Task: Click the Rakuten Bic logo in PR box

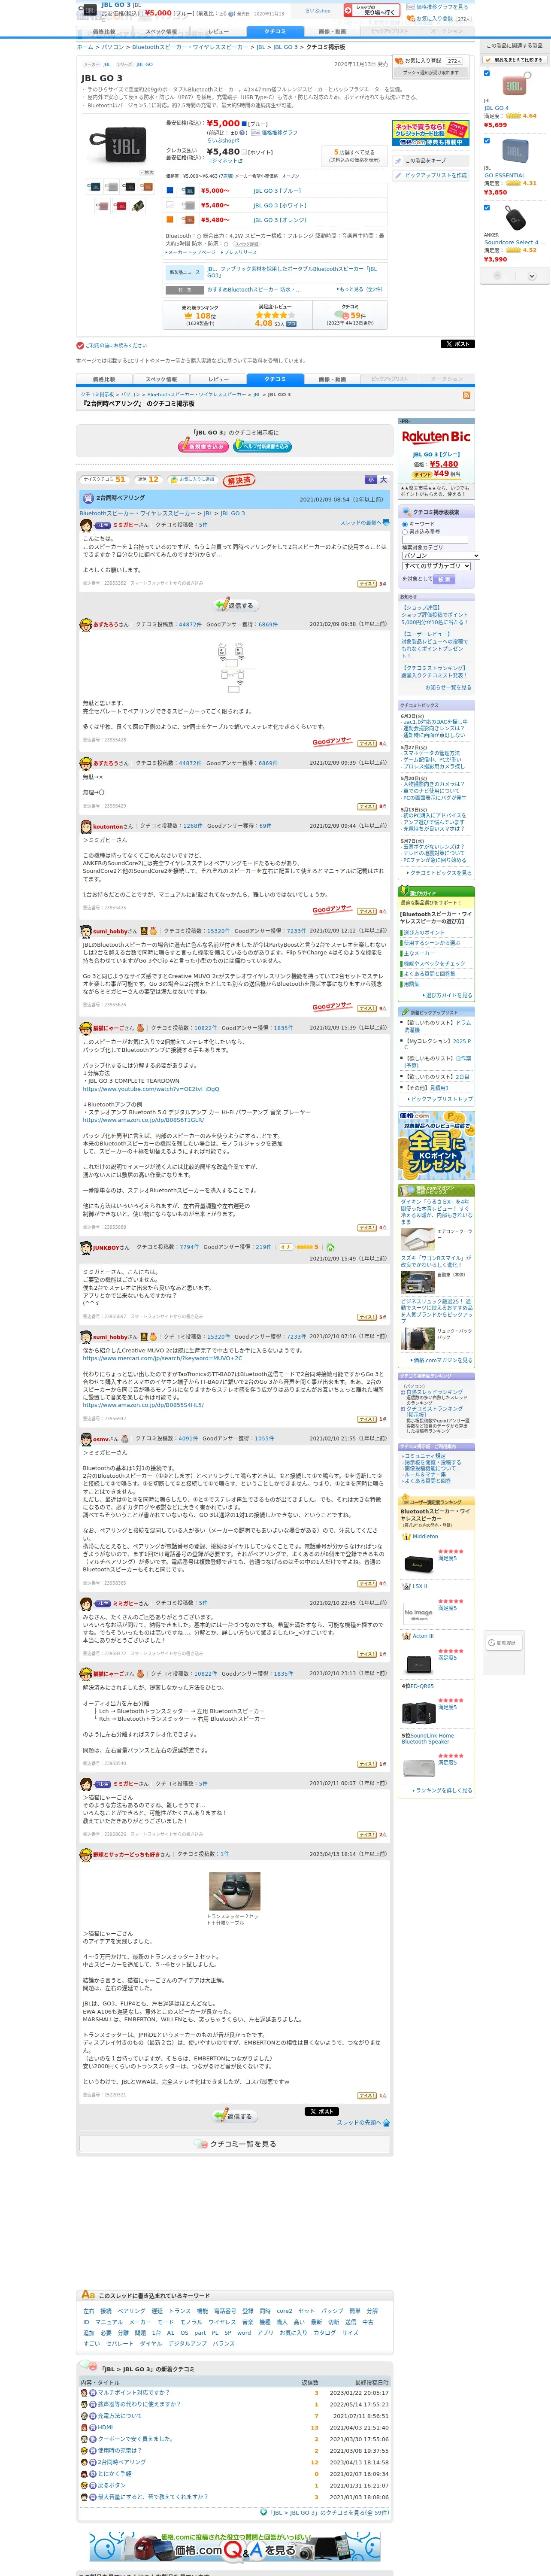Action: [x=436, y=437]
